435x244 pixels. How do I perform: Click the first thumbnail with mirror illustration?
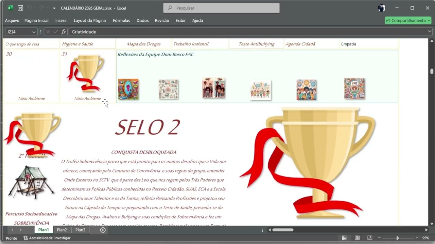pos(128,89)
